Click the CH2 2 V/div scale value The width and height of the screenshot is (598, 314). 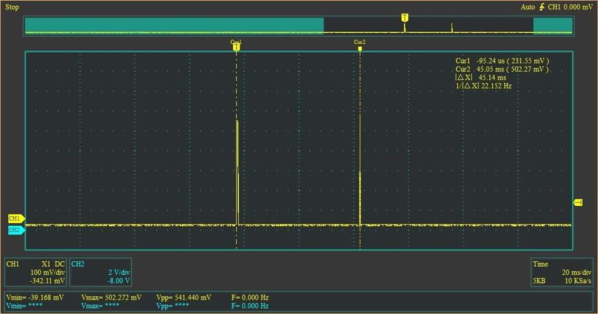pos(119,272)
